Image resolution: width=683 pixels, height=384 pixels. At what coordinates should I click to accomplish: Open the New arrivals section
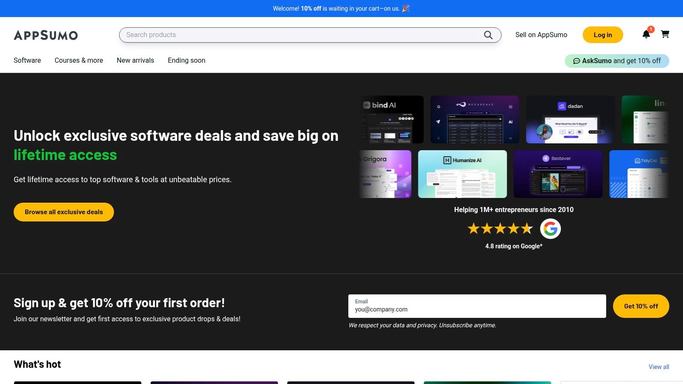click(x=135, y=60)
